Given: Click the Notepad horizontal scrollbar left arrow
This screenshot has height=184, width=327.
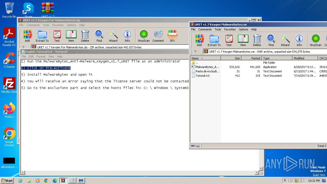Looking at the screenshot, I should tap(23, 173).
